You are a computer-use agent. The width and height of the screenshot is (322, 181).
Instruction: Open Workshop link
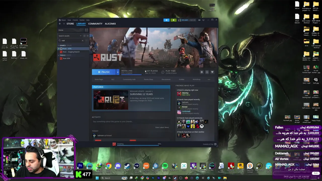(x=196, y=79)
